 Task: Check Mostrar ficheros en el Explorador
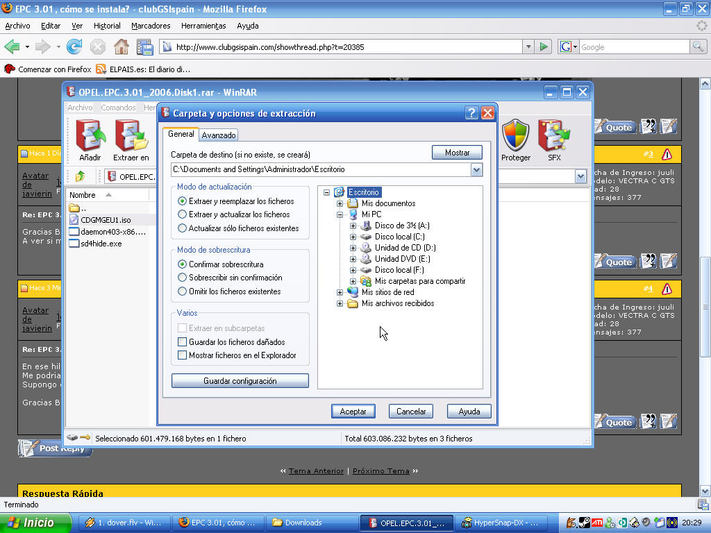point(183,355)
